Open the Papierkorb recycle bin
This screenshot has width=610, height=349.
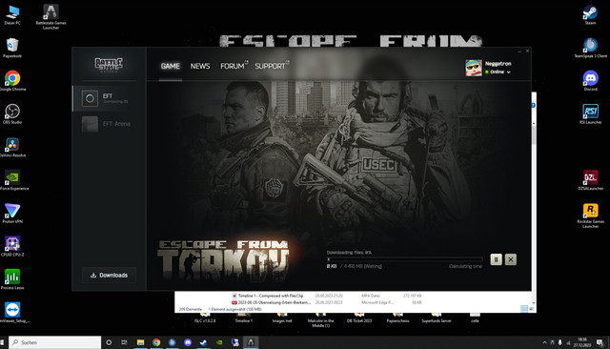point(12,48)
